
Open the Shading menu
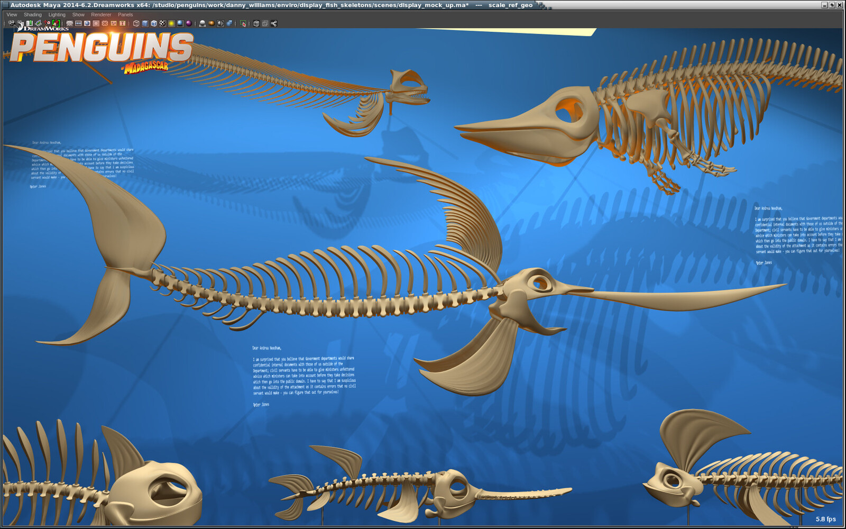tap(32, 15)
